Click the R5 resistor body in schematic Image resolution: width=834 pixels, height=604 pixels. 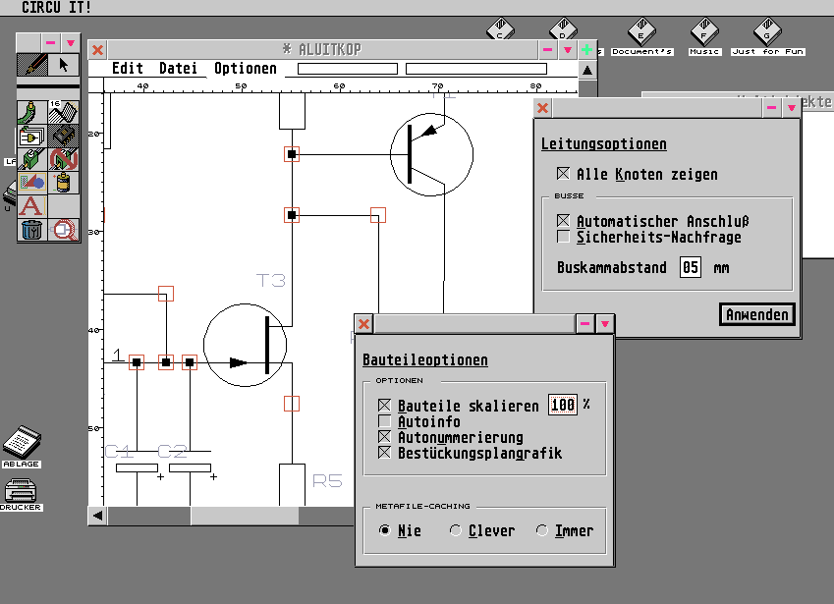(x=292, y=484)
